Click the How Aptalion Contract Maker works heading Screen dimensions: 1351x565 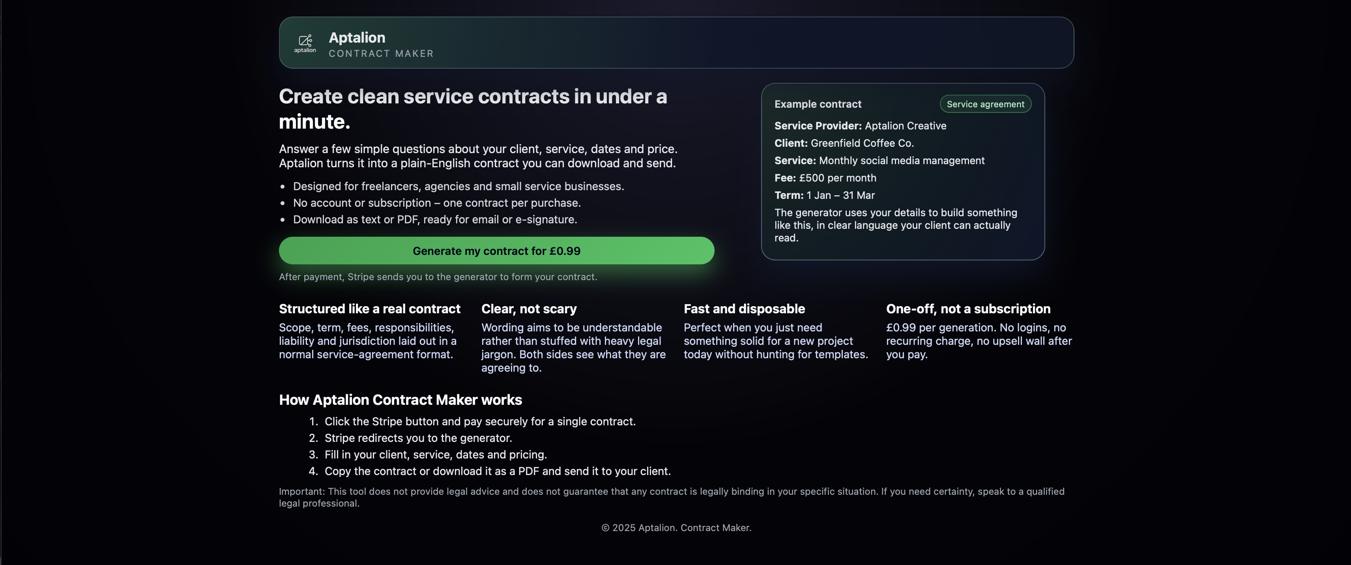(x=400, y=400)
